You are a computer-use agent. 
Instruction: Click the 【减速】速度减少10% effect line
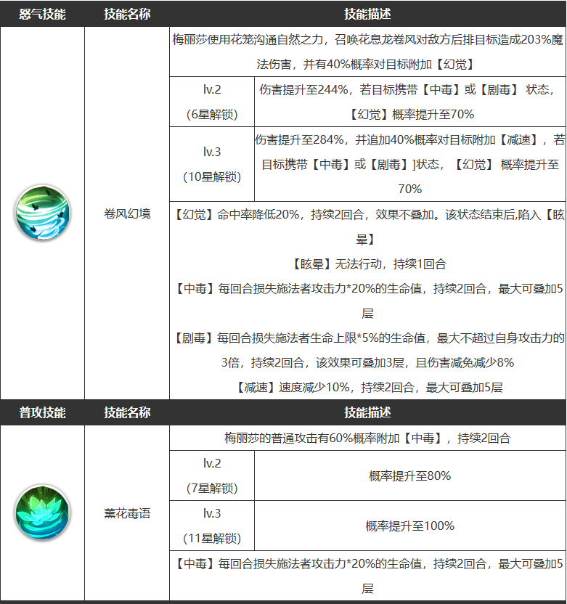click(369, 387)
